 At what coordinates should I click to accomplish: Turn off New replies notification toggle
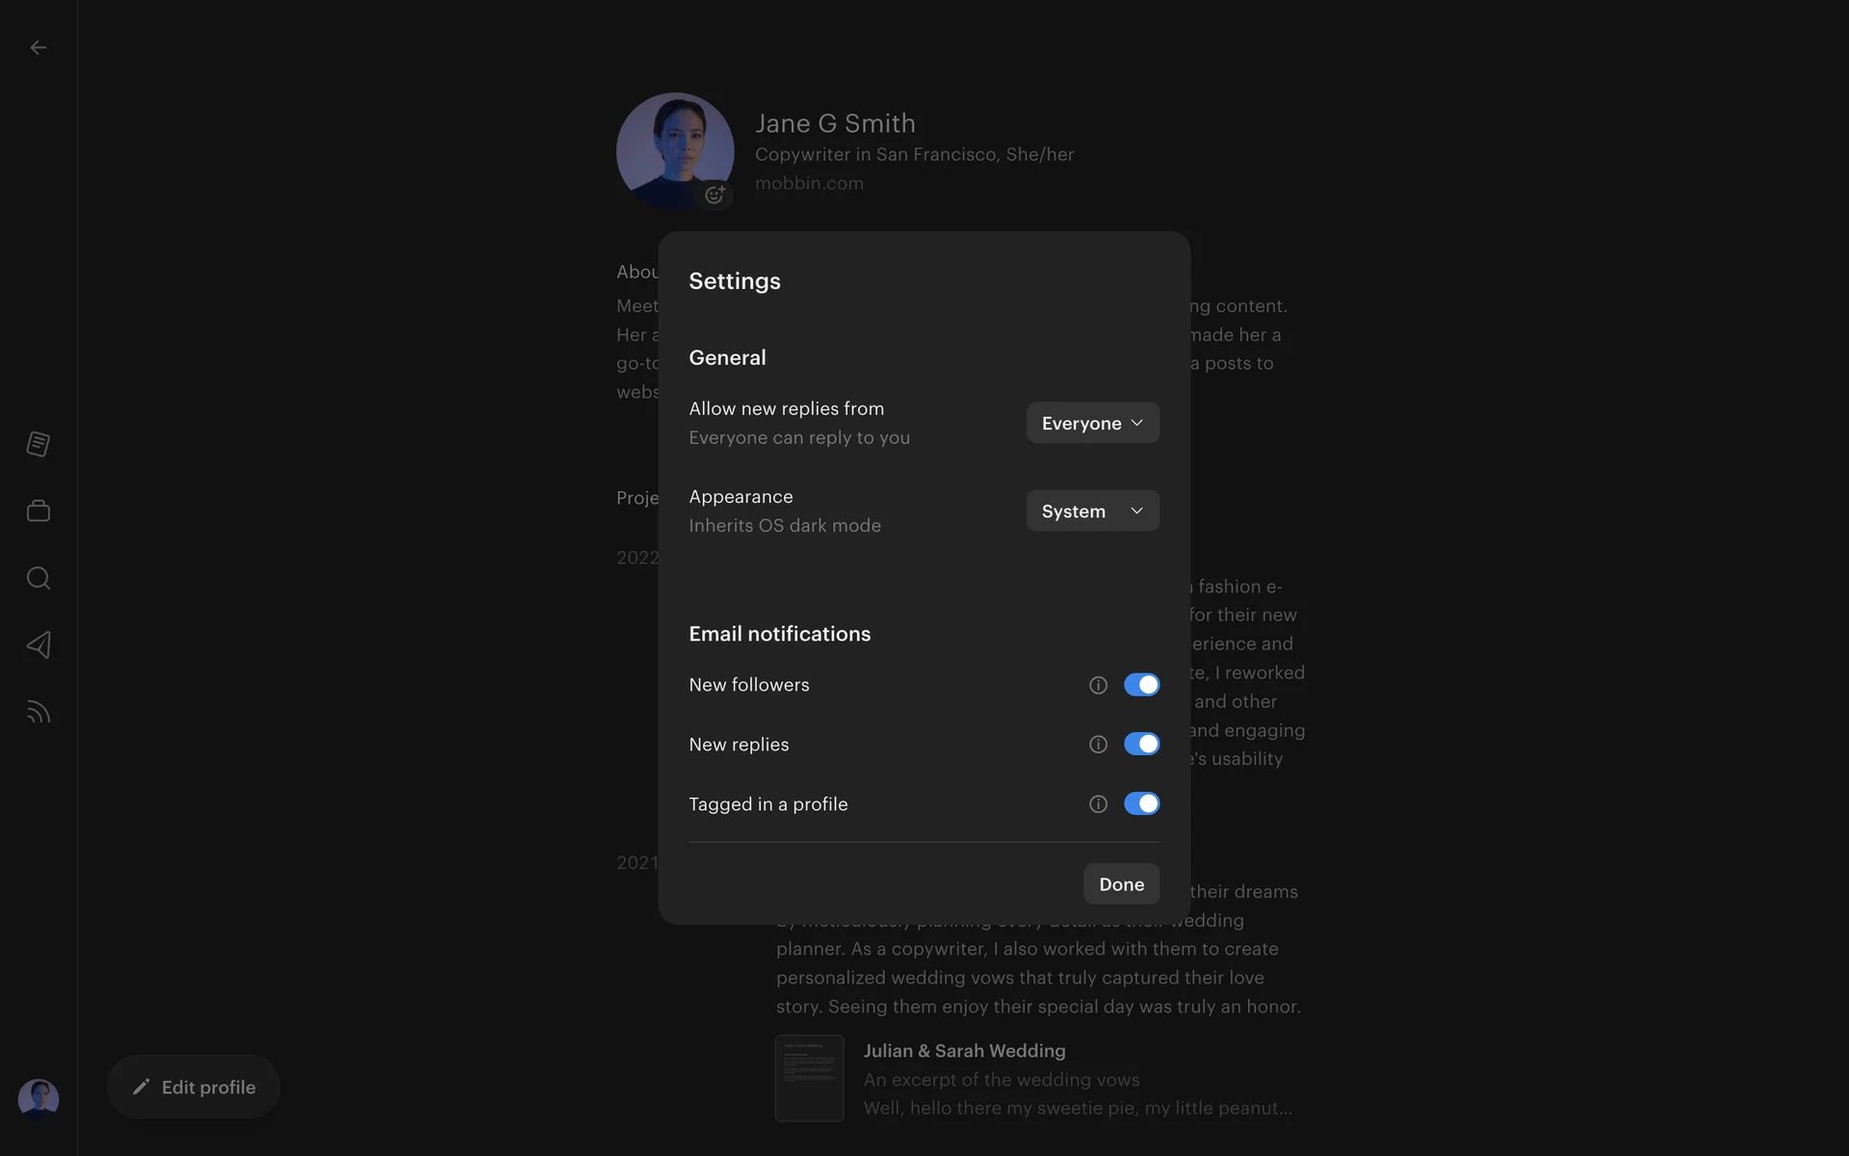click(1141, 745)
